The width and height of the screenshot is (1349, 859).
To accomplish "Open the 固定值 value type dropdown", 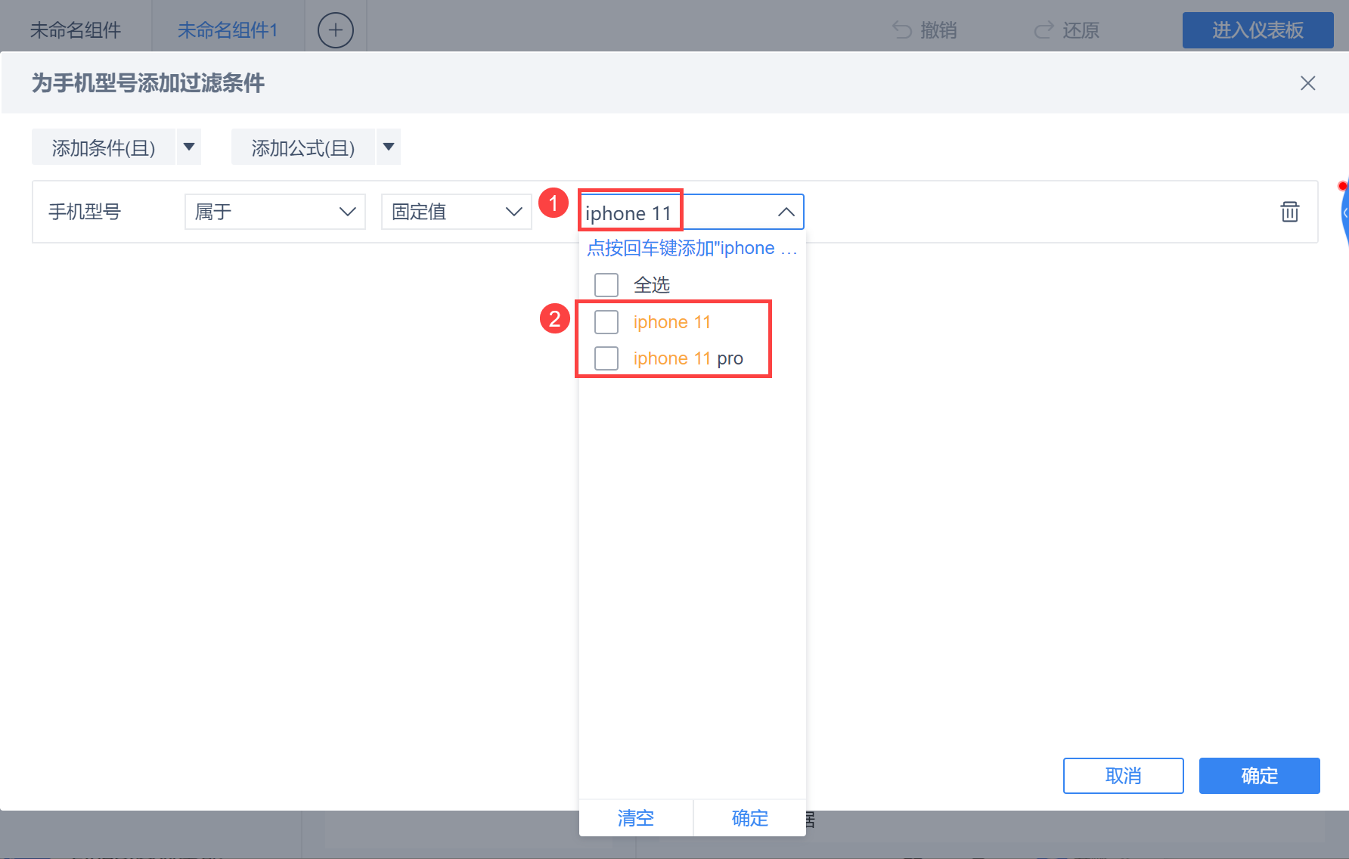I will click(x=457, y=212).
